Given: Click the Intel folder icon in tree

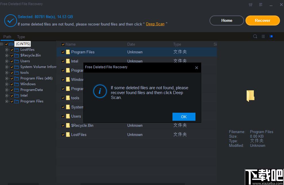Looking at the screenshot, I should (x=16, y=96).
